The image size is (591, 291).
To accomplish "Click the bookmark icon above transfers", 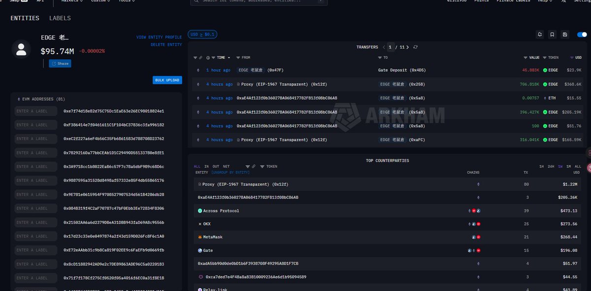I will point(553,34).
